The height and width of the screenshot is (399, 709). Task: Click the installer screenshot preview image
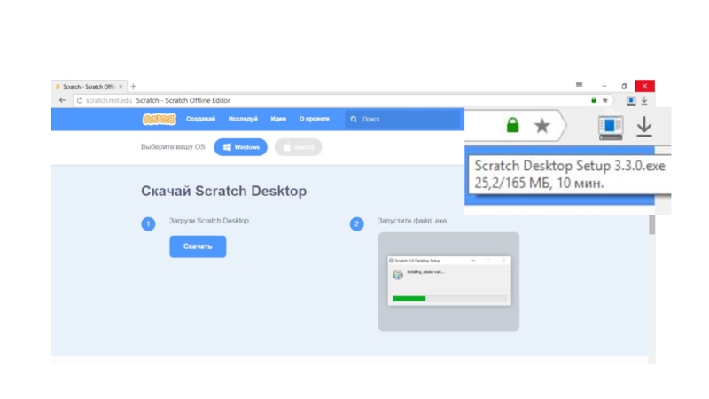tap(448, 281)
